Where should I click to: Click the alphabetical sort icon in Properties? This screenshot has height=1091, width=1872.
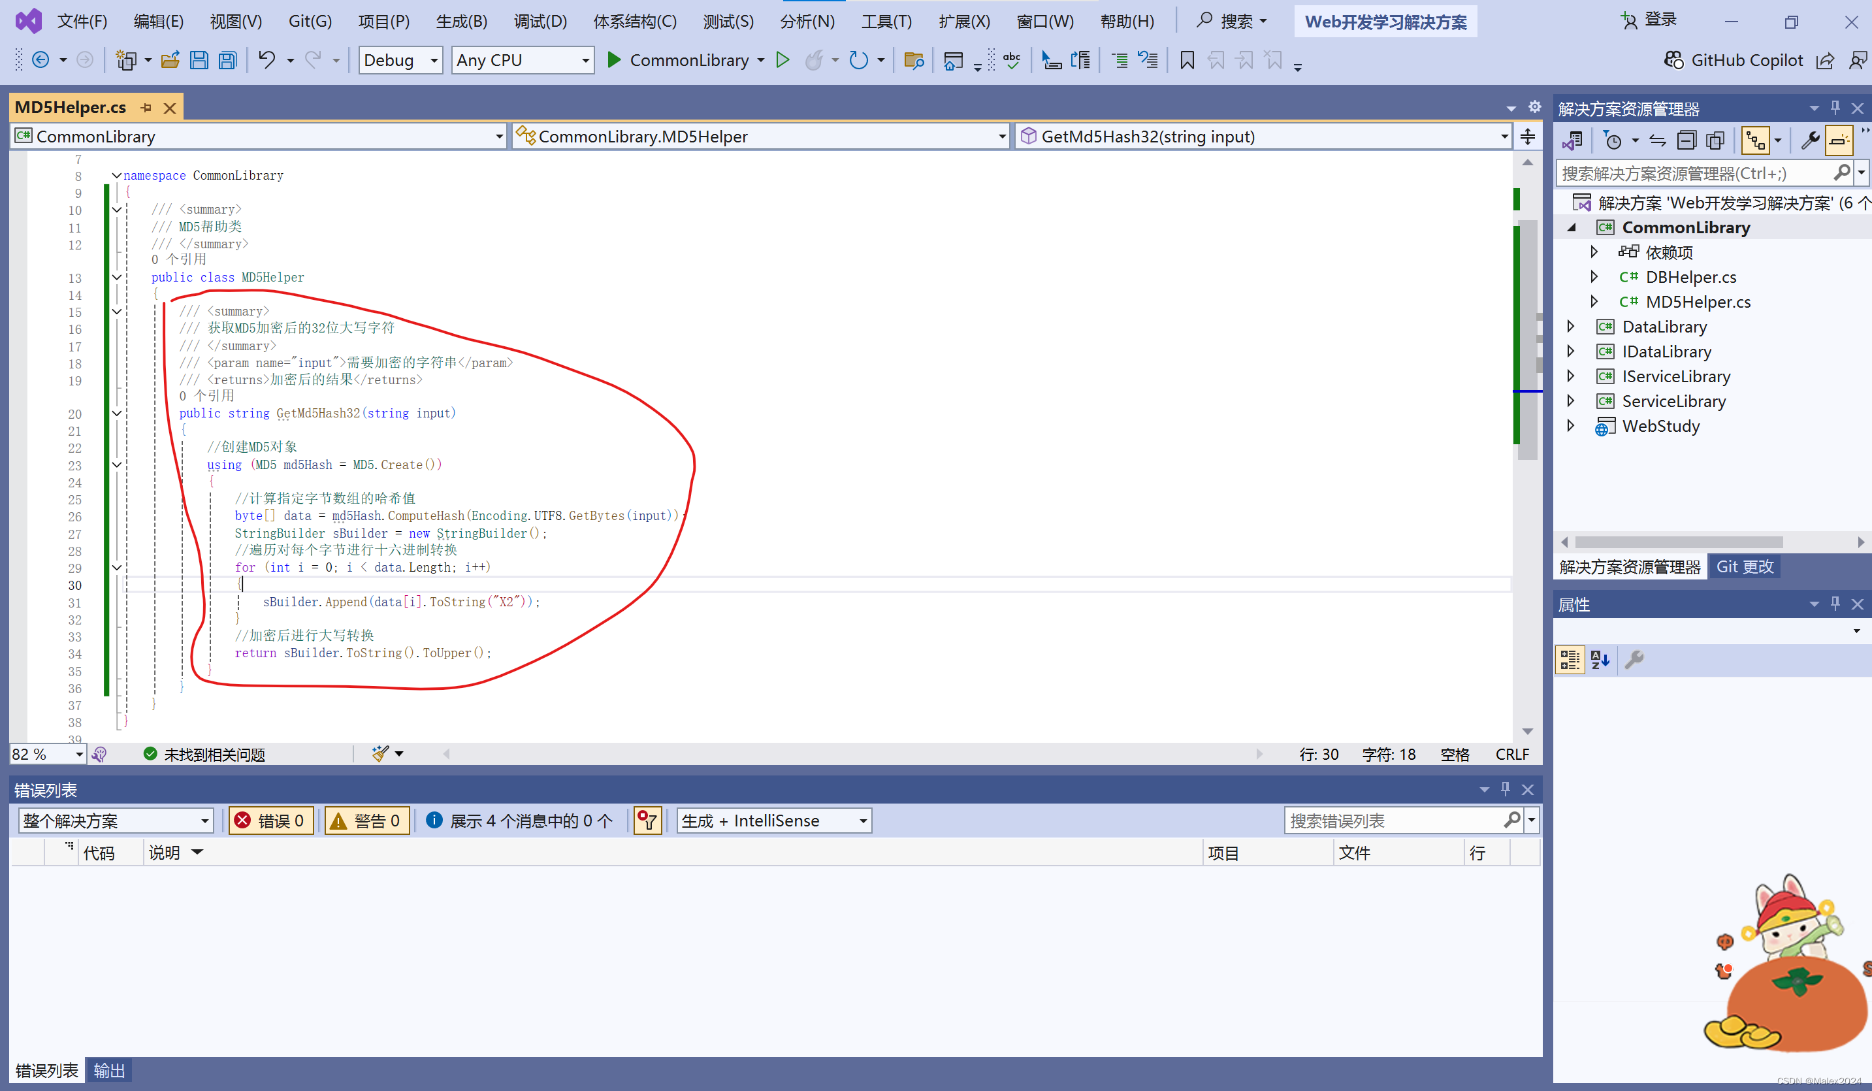(1600, 659)
